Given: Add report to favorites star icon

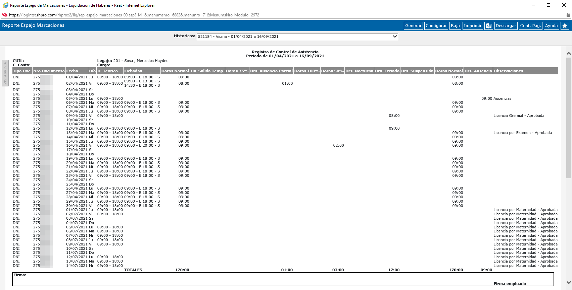Looking at the screenshot, I should 565,26.
